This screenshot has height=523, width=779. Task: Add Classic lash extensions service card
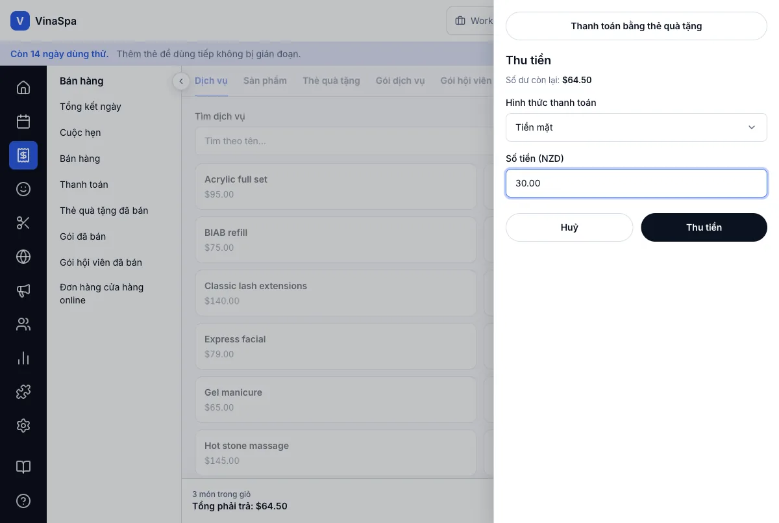click(x=336, y=293)
